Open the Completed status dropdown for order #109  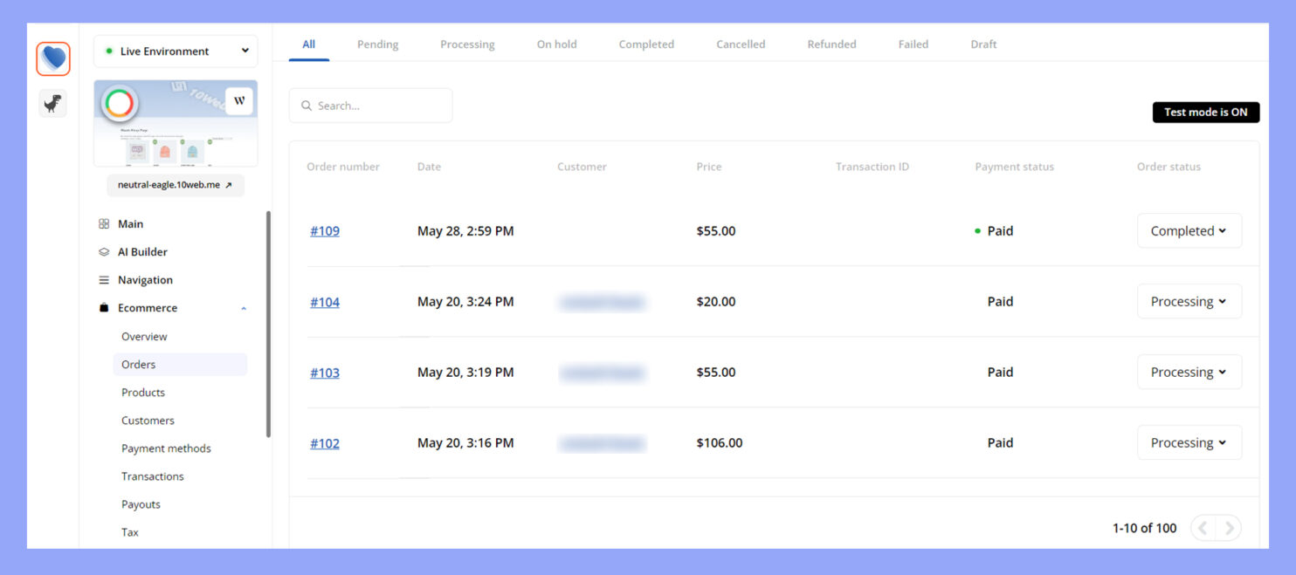tap(1189, 230)
